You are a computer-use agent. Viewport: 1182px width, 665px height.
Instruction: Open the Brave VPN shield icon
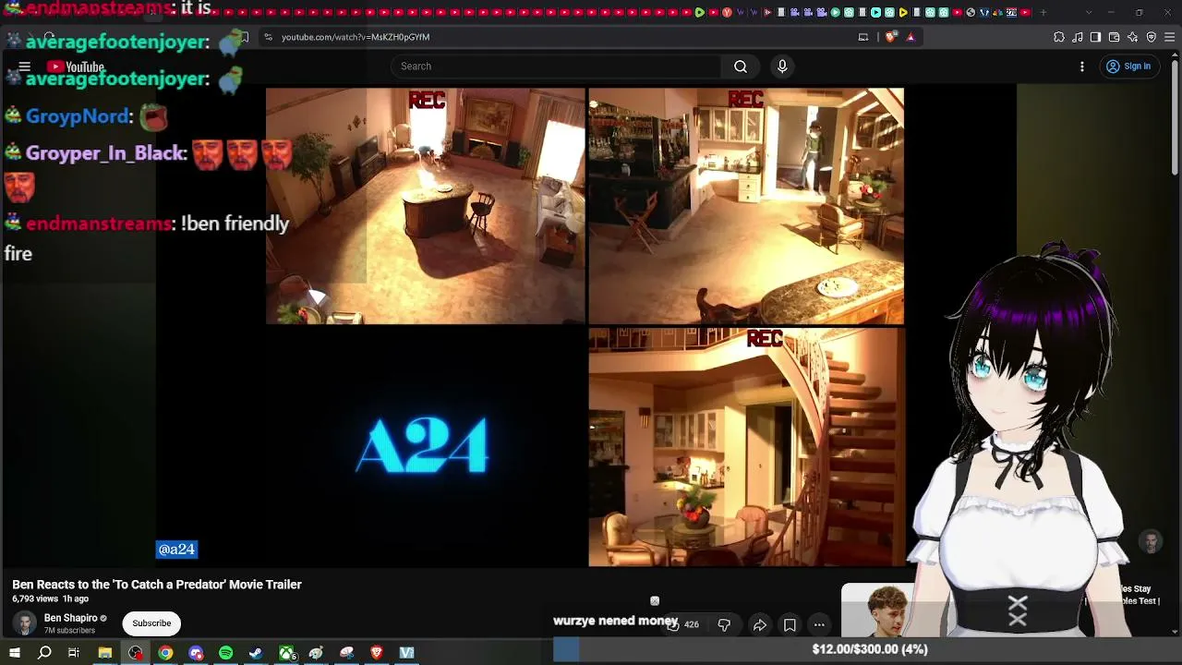point(1152,37)
